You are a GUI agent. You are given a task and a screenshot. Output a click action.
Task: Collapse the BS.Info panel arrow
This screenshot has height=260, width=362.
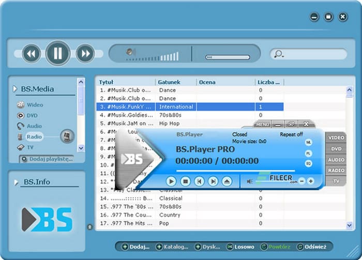click(14, 182)
